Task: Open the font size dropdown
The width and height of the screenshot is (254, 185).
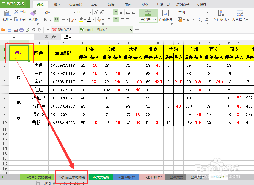Action: pyautogui.click(x=91, y=12)
